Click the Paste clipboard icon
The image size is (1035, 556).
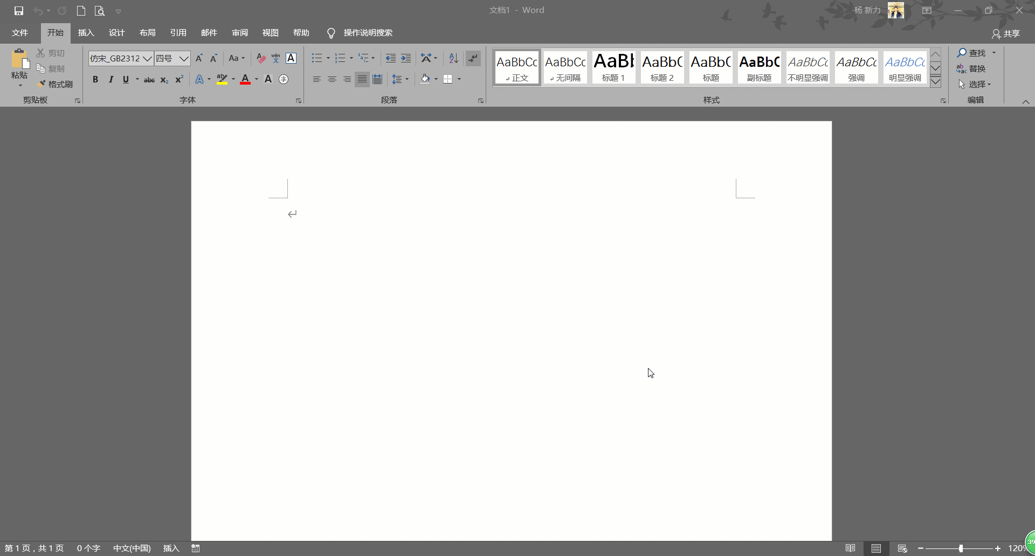19,59
